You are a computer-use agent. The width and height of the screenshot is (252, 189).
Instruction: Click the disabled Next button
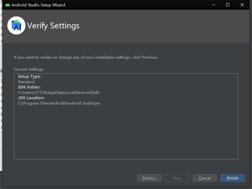point(177,178)
